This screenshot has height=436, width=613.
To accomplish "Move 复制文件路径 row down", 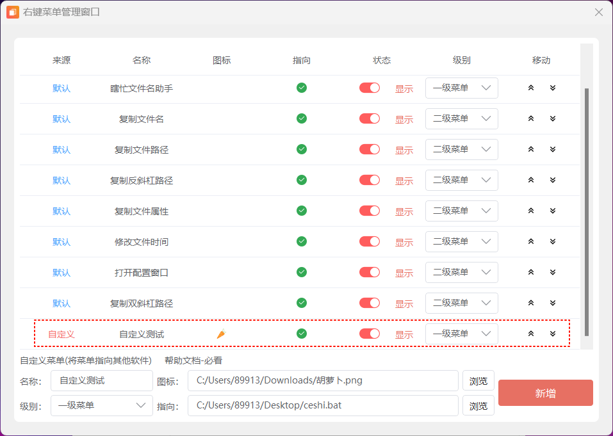I will pyautogui.click(x=553, y=149).
